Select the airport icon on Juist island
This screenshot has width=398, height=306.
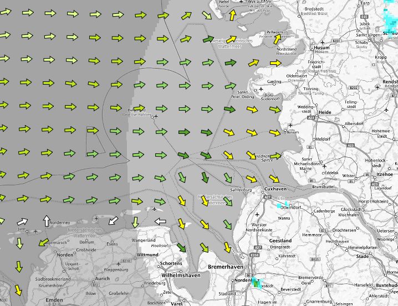click(x=35, y=231)
